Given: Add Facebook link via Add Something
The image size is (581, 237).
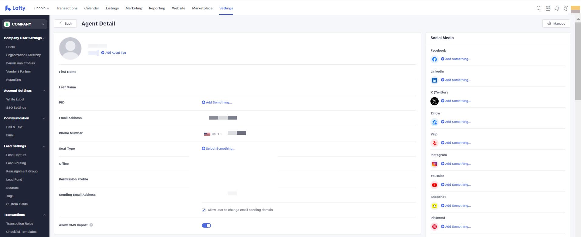Looking at the screenshot, I should [x=456, y=59].
